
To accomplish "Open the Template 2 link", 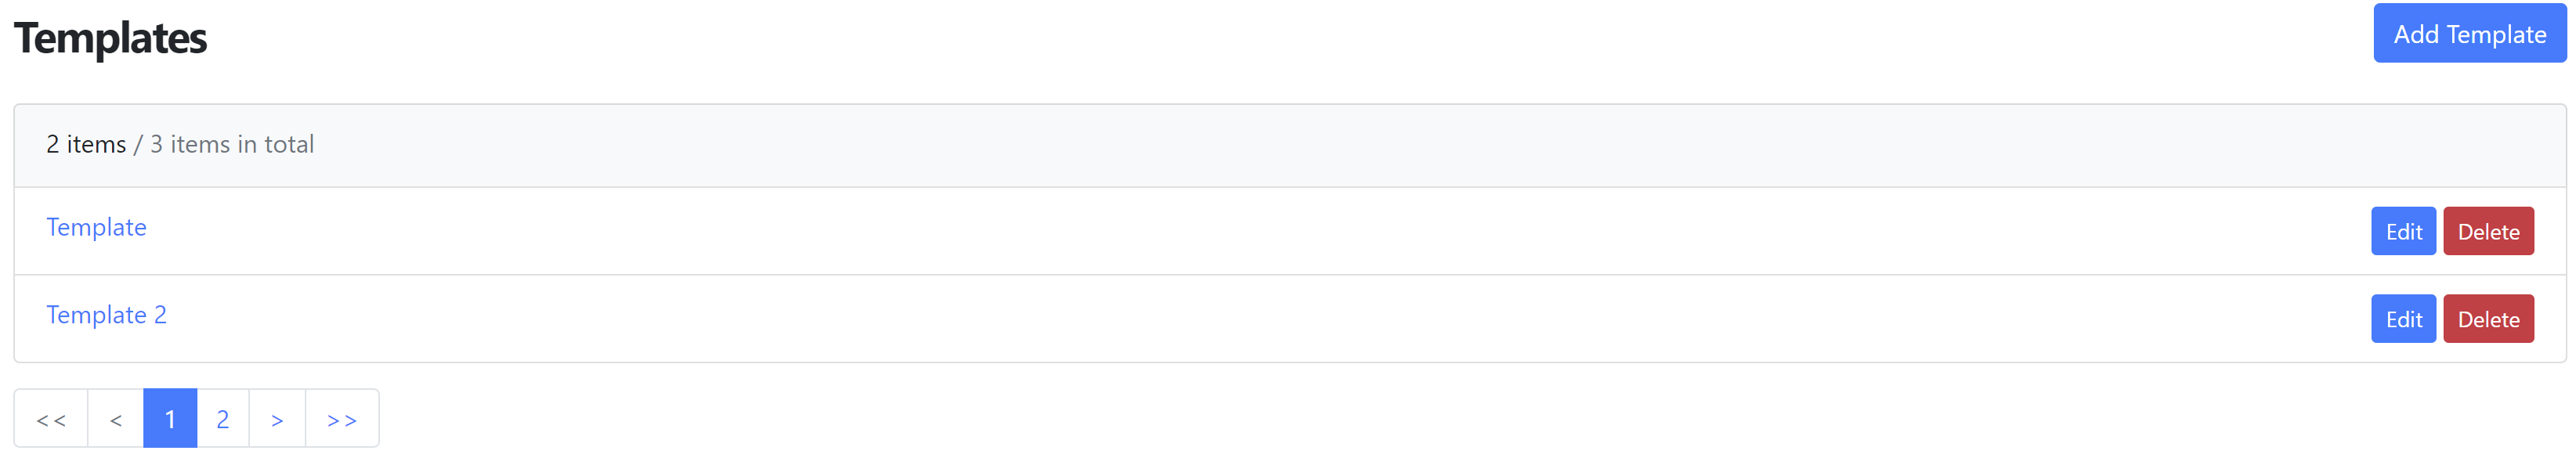I will click(106, 316).
